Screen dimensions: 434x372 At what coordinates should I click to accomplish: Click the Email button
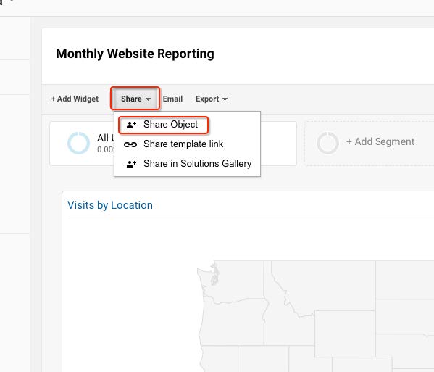point(172,99)
